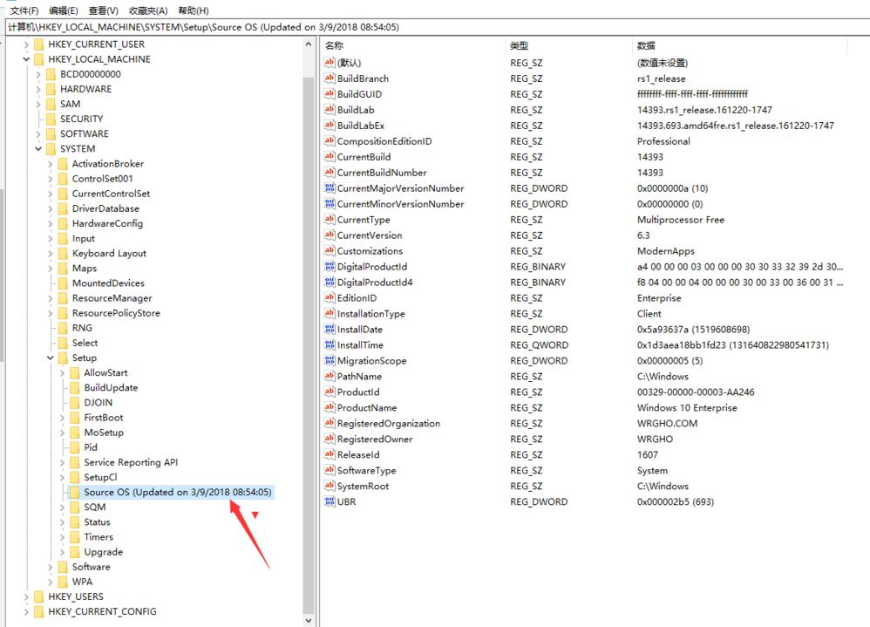Click the DigitalProductId binary value icon
This screenshot has height=627, width=870.
(330, 267)
